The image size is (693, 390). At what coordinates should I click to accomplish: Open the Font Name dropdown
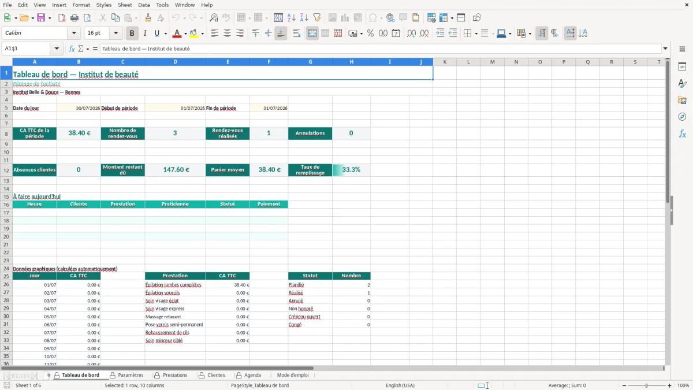pos(74,34)
